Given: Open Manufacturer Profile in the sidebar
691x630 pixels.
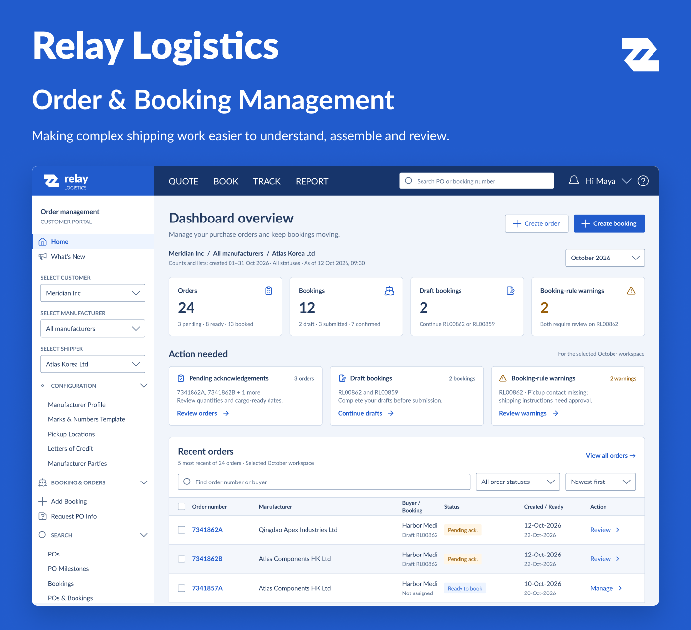Looking at the screenshot, I should (77, 405).
